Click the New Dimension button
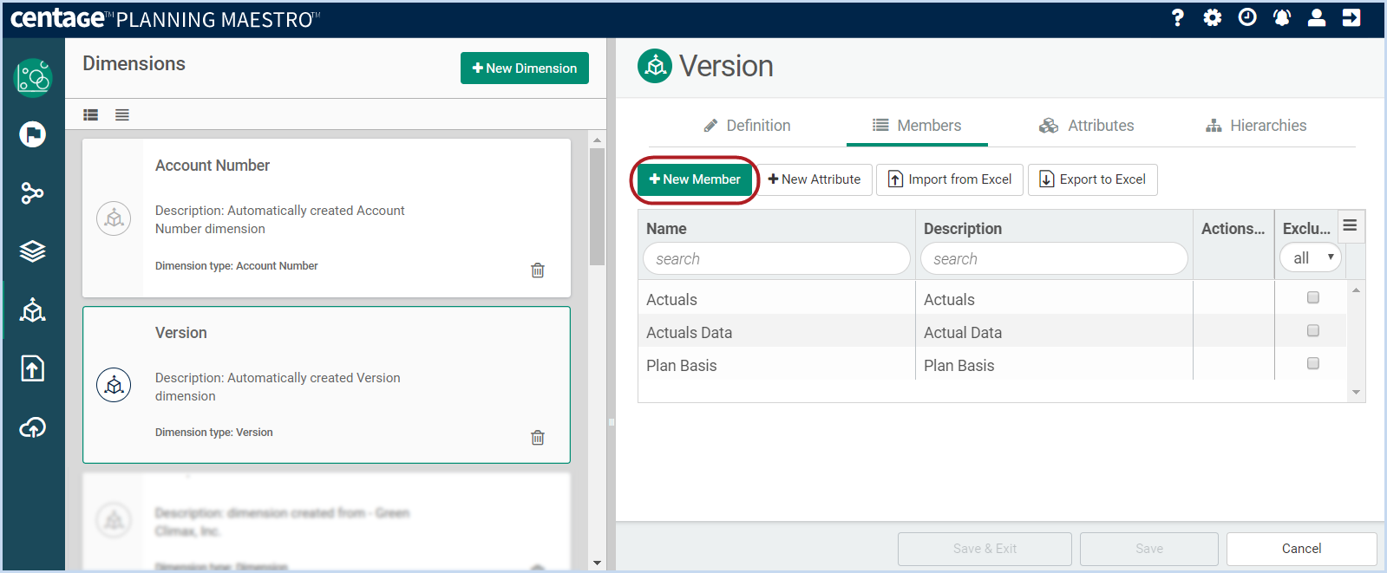 click(x=525, y=68)
